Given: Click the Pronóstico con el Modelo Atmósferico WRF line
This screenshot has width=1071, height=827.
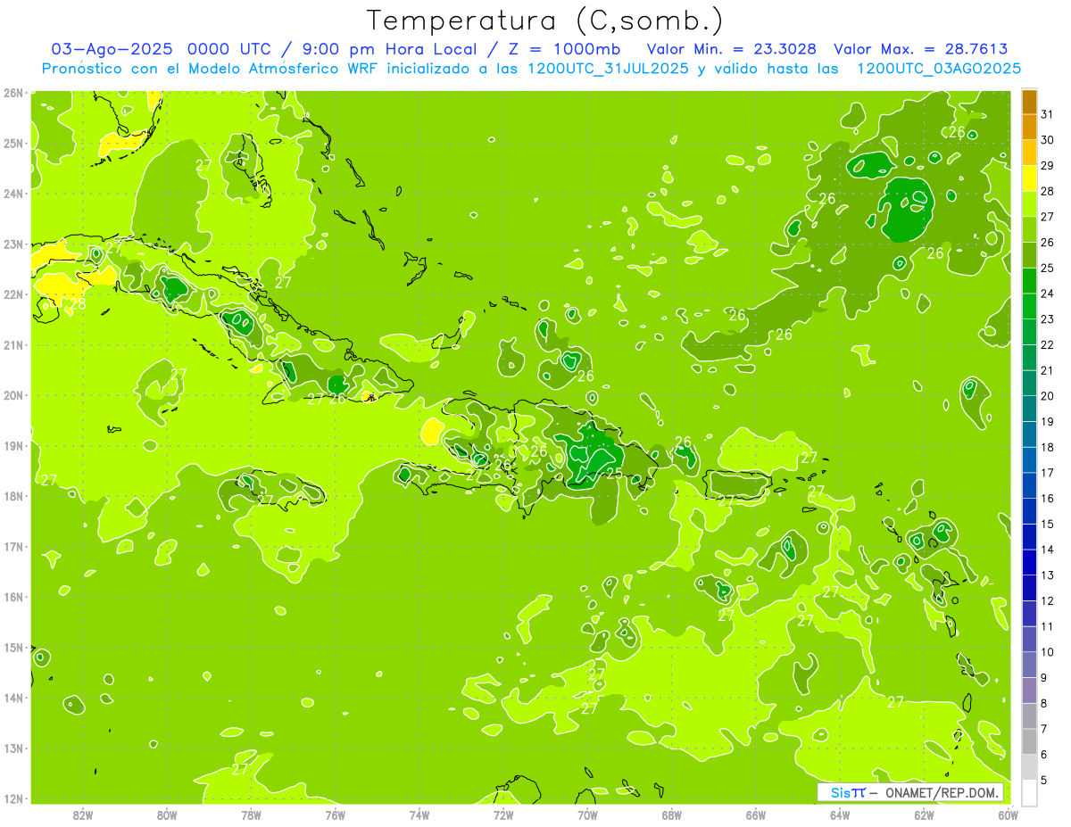Looking at the screenshot, I should 531,69.
